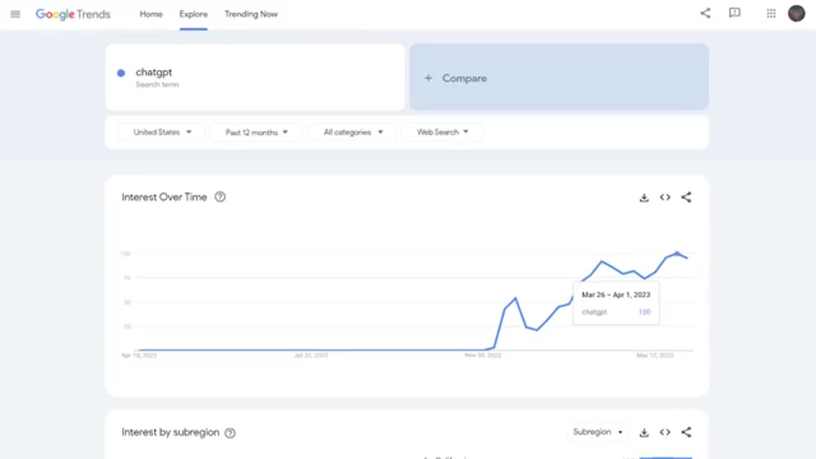
Task: Click help icon beside Interest Over Time
Action: (x=220, y=197)
